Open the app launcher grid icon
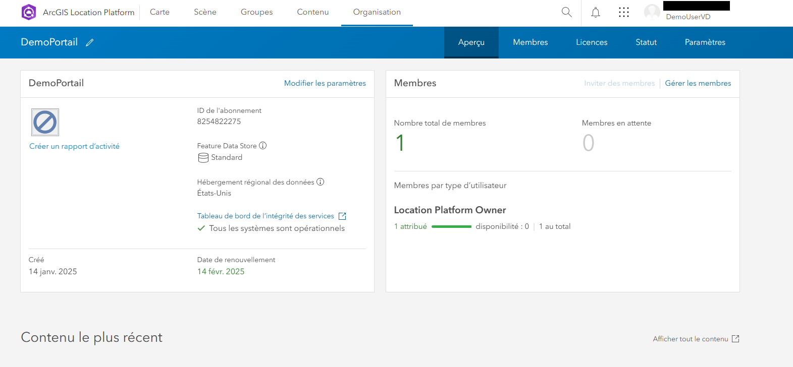The height and width of the screenshot is (367, 793). click(624, 12)
